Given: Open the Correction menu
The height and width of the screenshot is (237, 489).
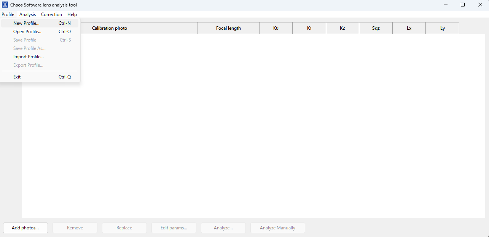Looking at the screenshot, I should click(51, 14).
